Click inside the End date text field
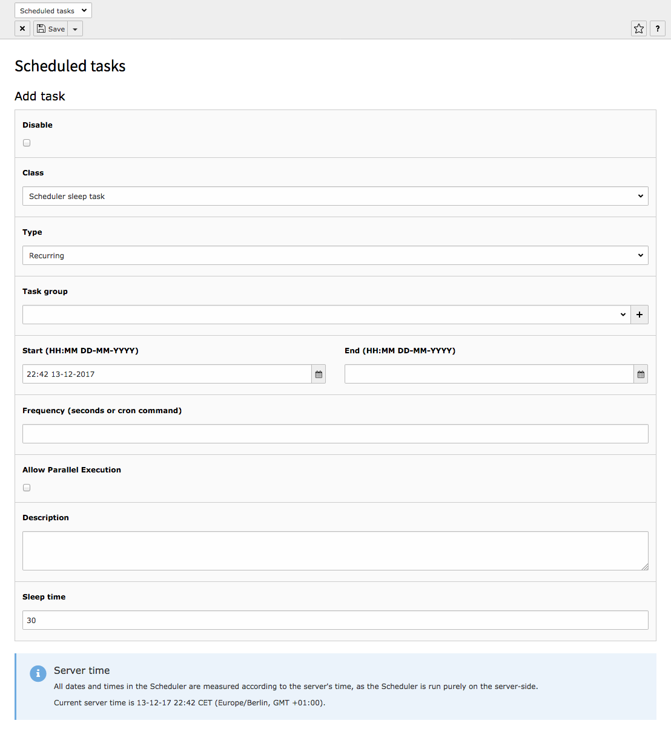Viewport: 671px width, 735px height. tap(489, 374)
